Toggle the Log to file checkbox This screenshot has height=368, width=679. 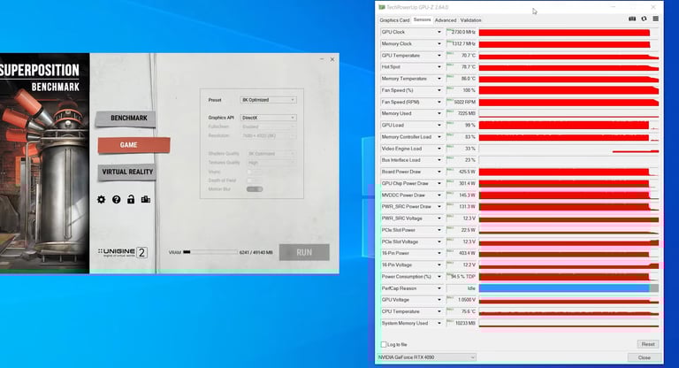(x=383, y=345)
